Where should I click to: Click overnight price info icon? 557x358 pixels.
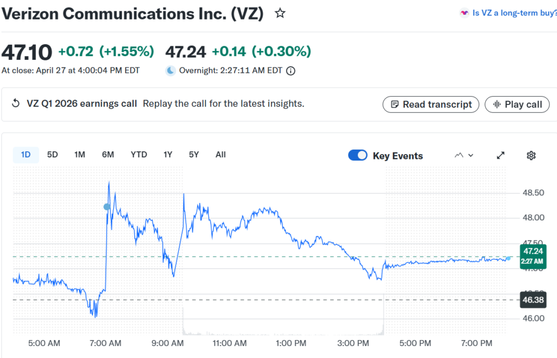coord(291,71)
